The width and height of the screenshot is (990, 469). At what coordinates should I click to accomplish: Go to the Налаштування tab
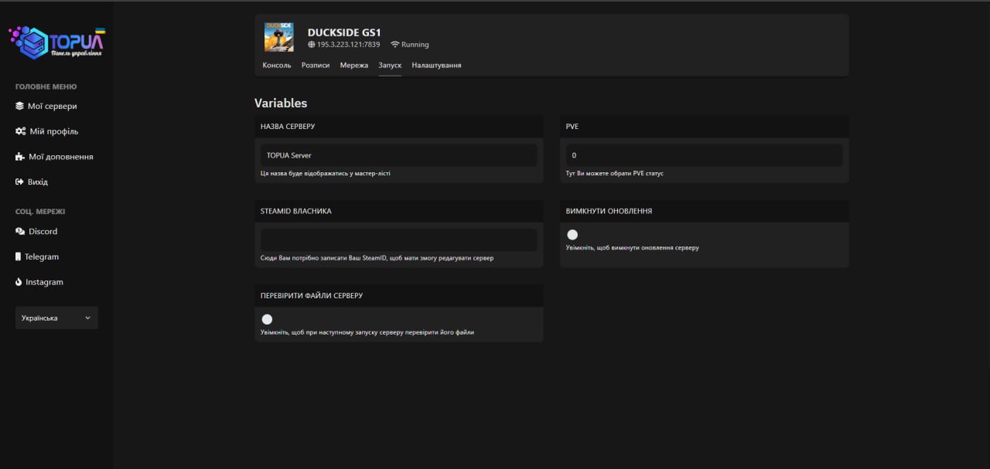[x=436, y=66]
